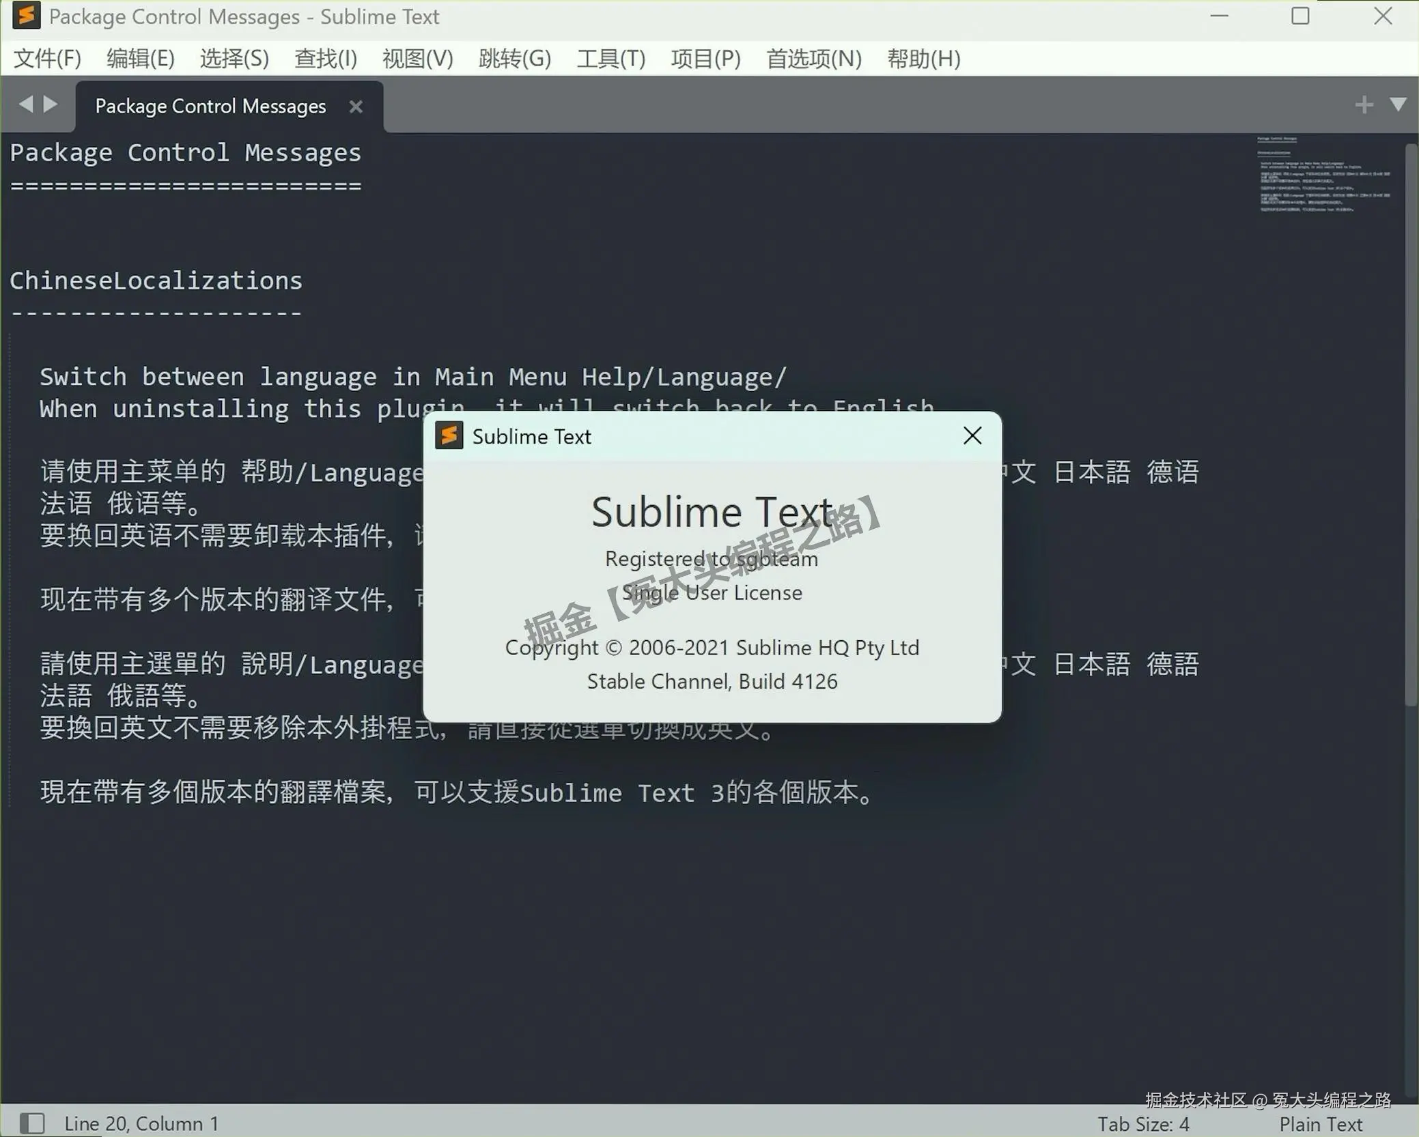1419x1137 pixels.
Task: Click the Sublime icon in the About dialog header
Action: [x=449, y=435]
